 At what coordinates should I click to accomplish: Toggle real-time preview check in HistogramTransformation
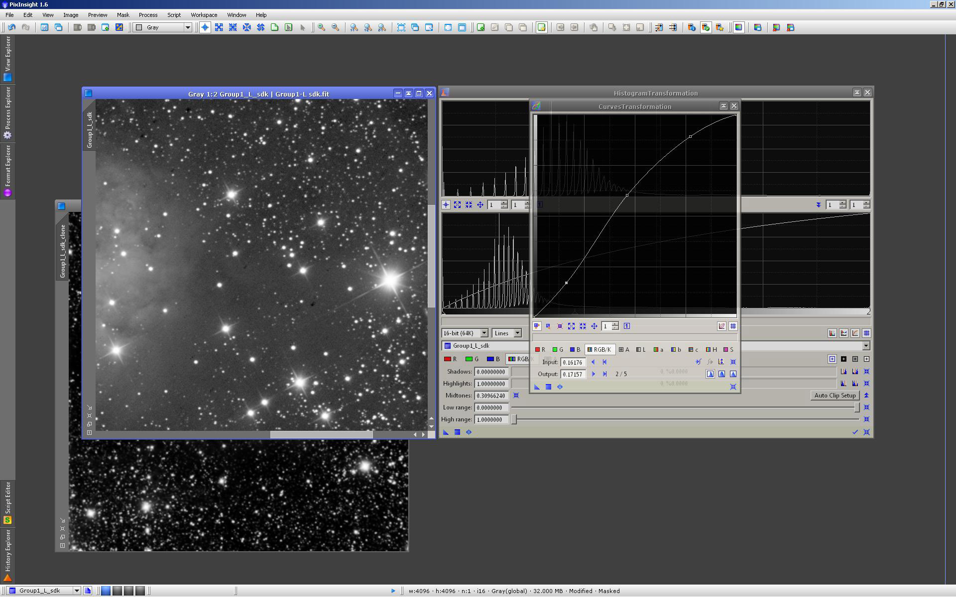855,432
